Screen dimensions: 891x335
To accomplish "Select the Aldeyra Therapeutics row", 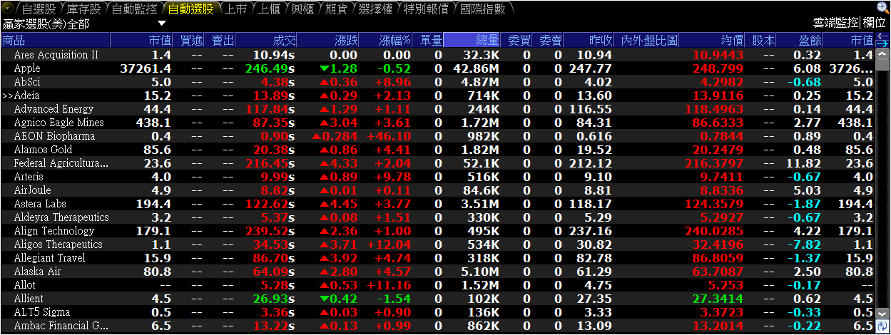I will 438,217.
